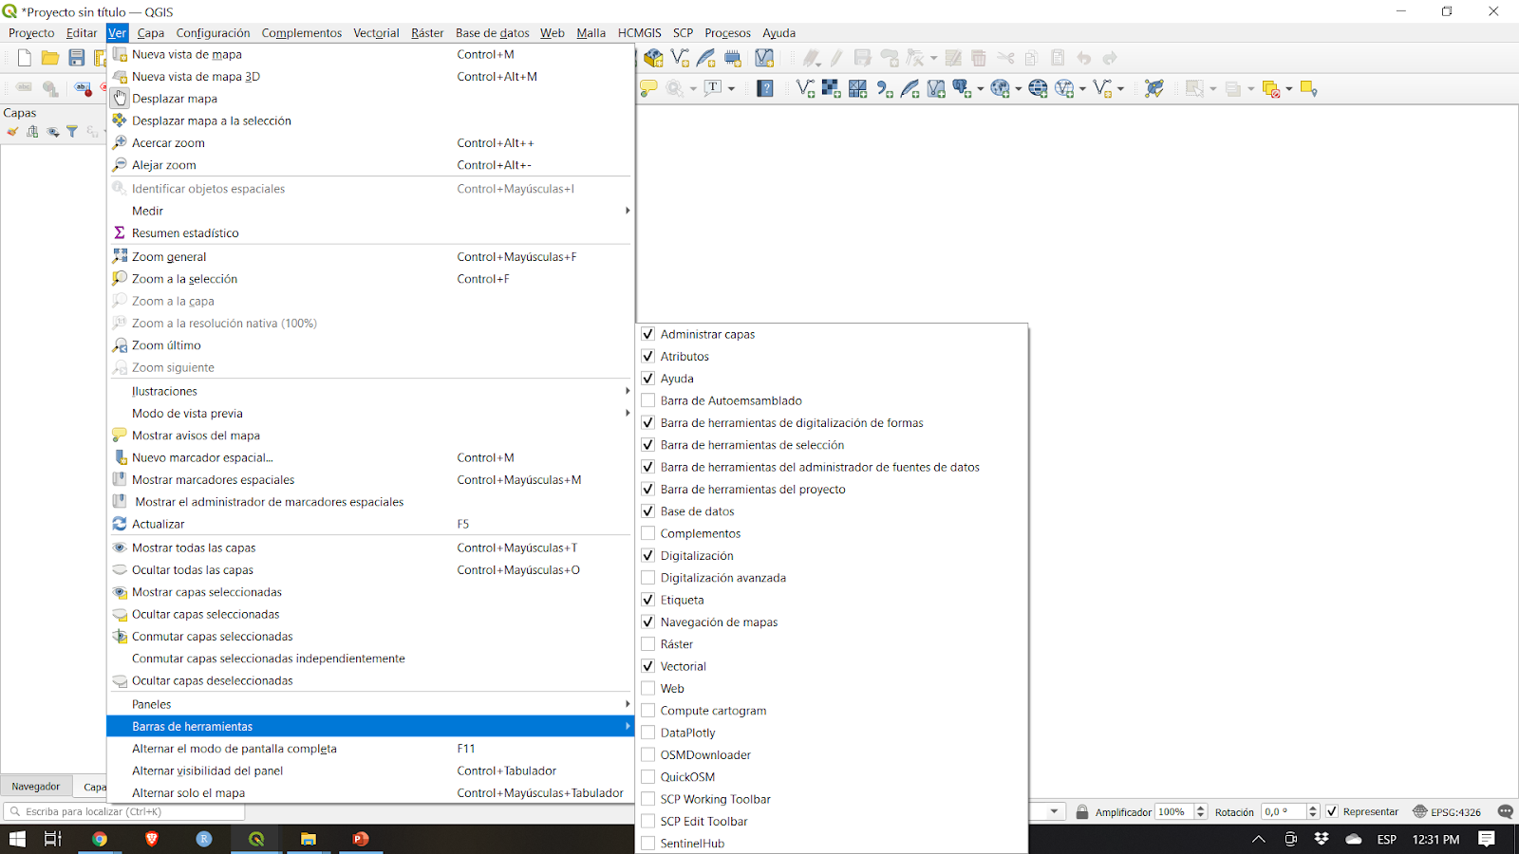Click the add mesh layer icon

(857, 88)
